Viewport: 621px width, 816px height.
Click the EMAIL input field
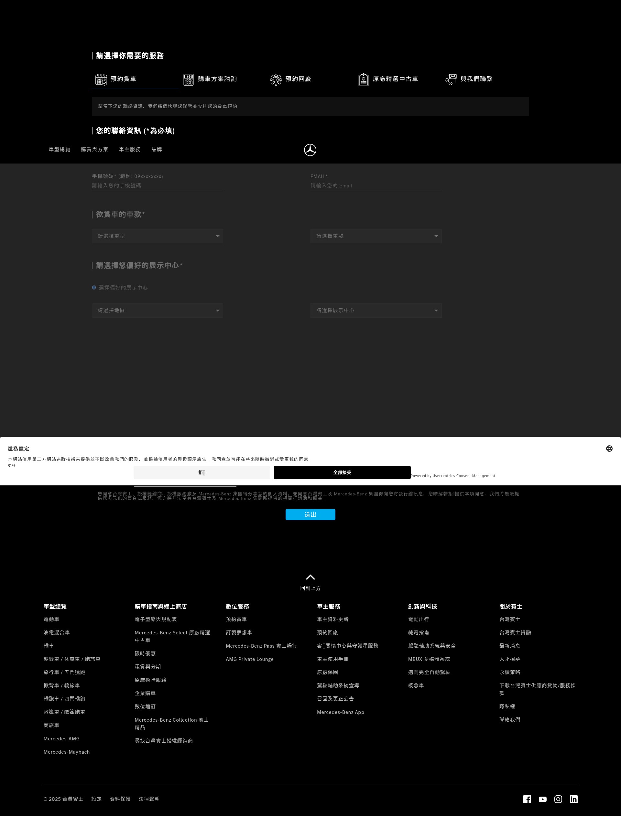(x=376, y=186)
